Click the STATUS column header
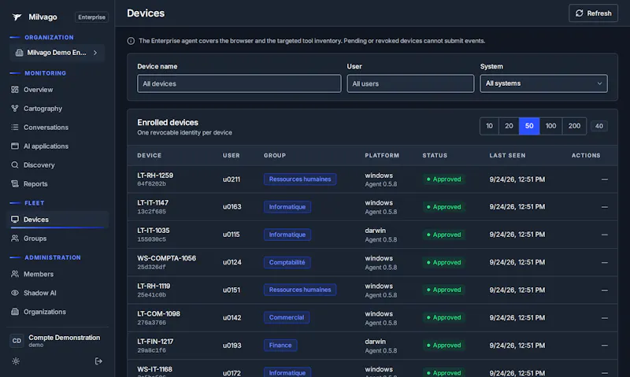Viewport: 630px width, 377px height. point(435,155)
